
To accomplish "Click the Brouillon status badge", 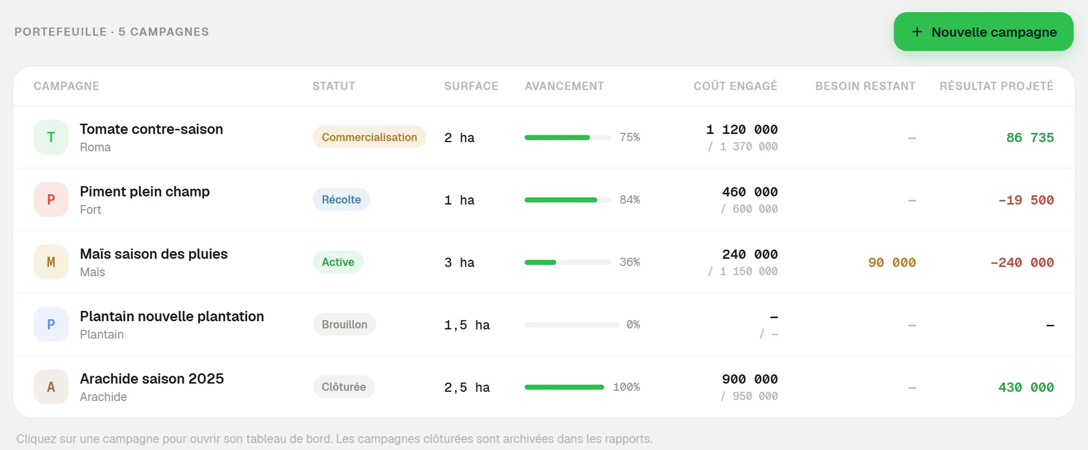I will 345,324.
